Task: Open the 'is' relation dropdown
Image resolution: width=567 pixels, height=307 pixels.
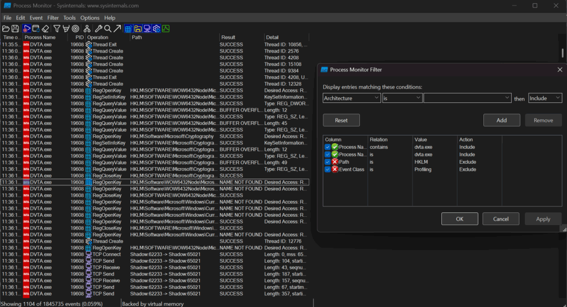Action: 402,98
